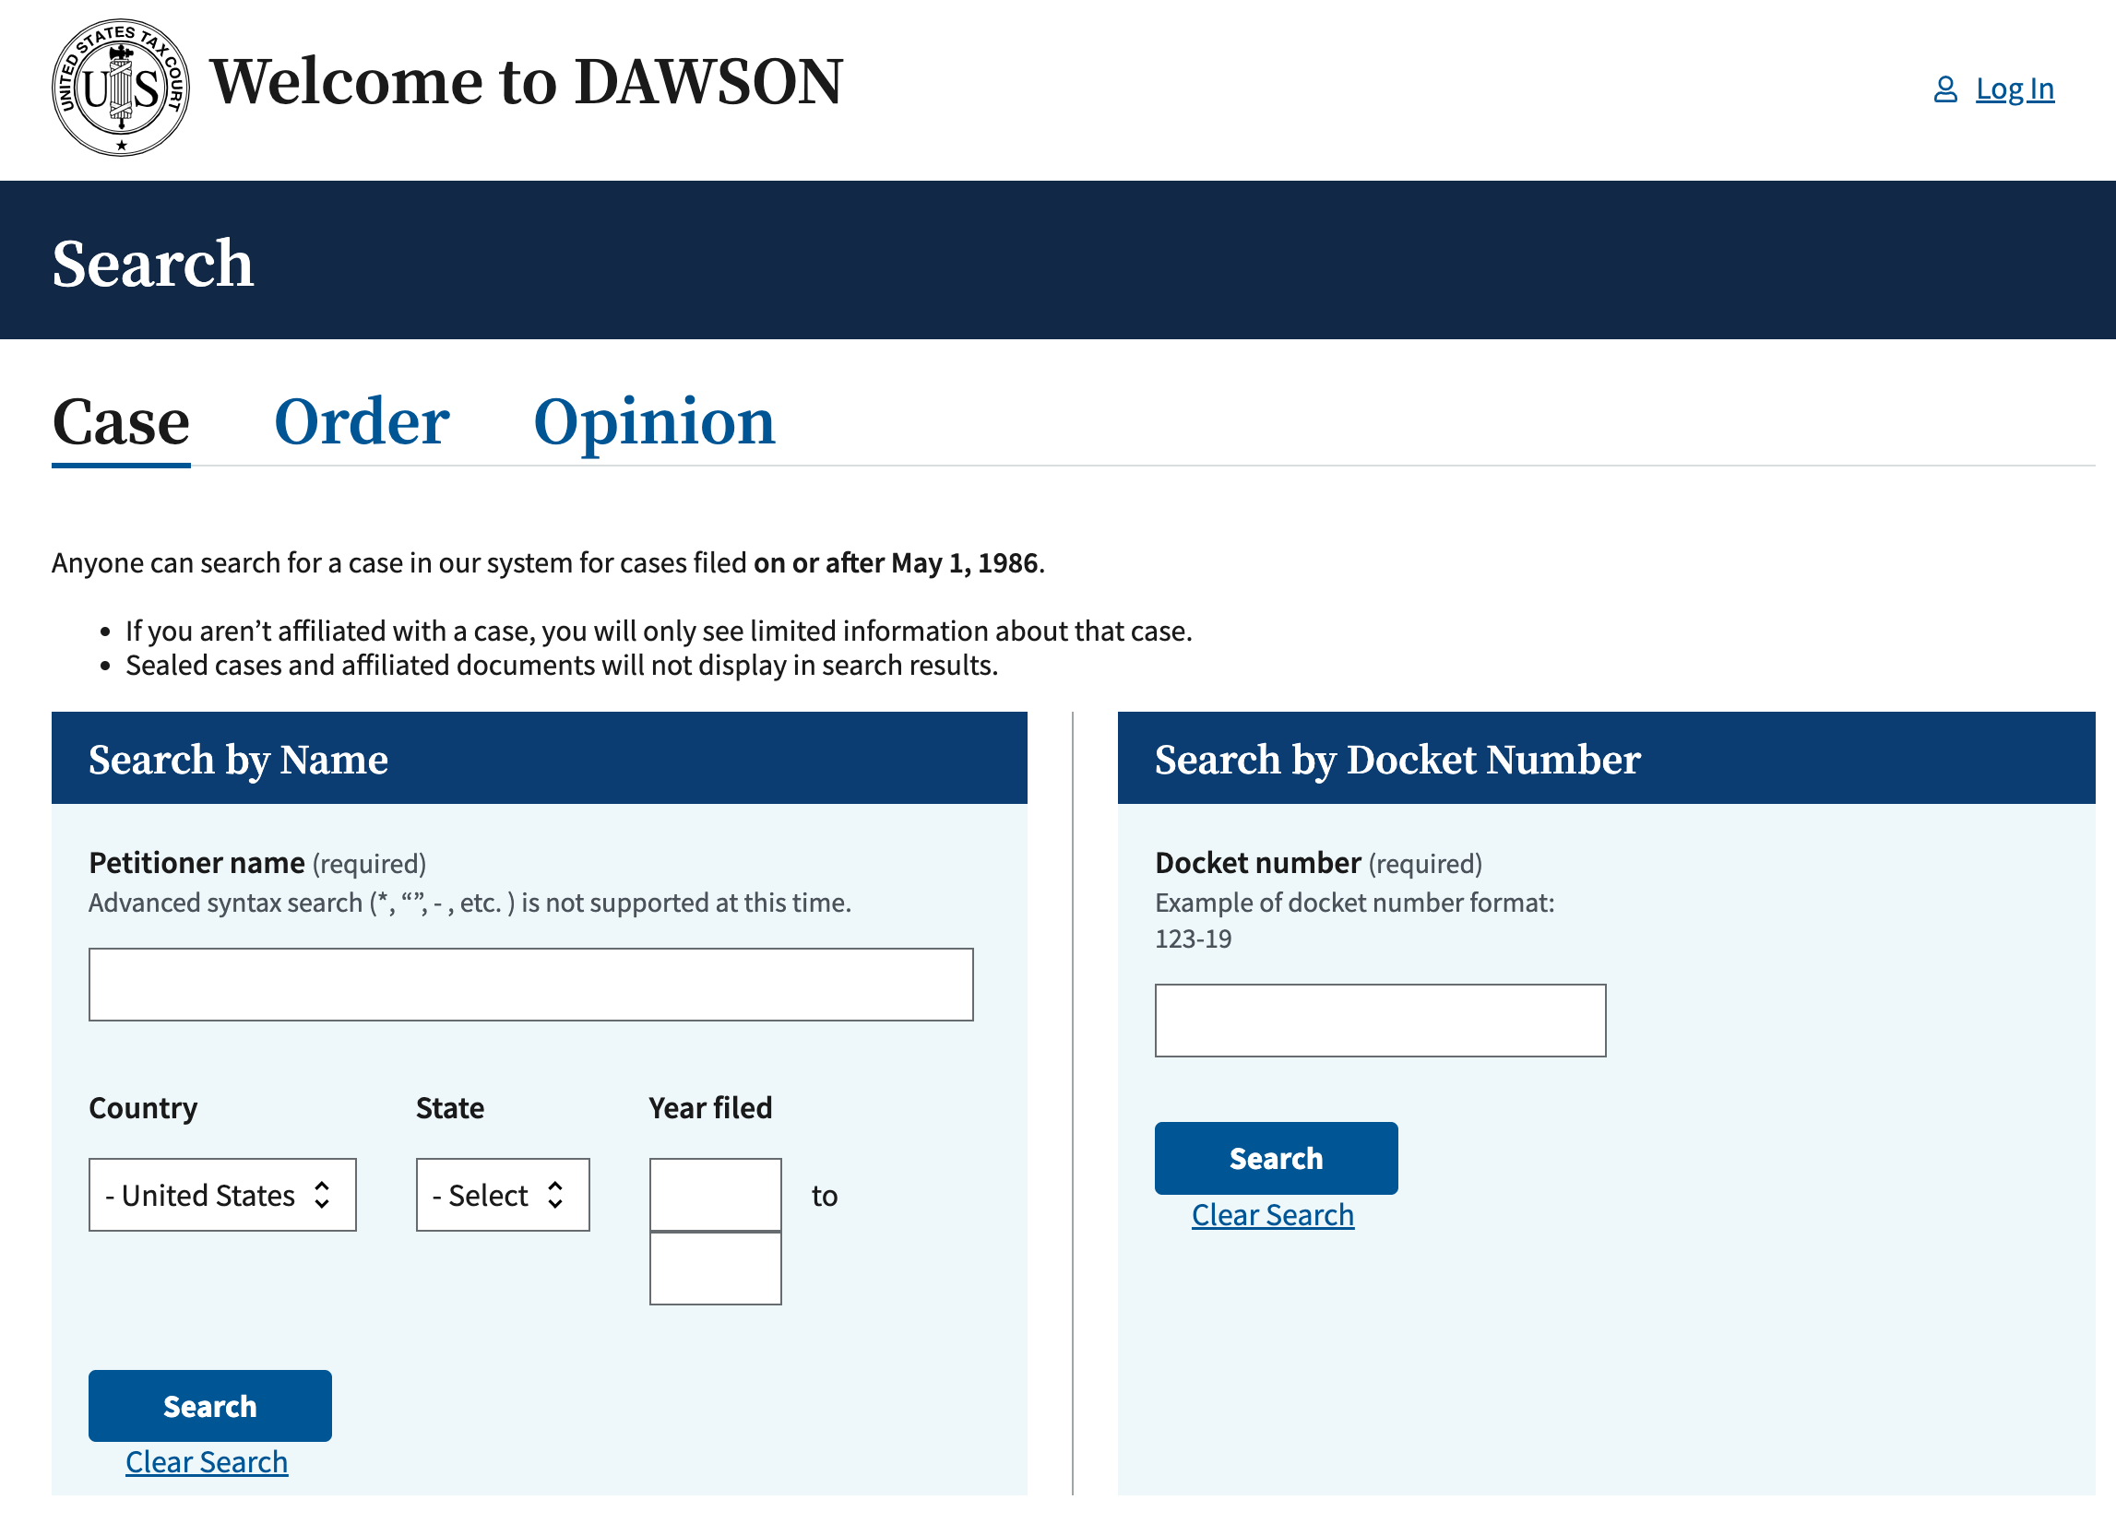The width and height of the screenshot is (2116, 1523).
Task: Click the Search button under Search by Name
Action: click(210, 1405)
